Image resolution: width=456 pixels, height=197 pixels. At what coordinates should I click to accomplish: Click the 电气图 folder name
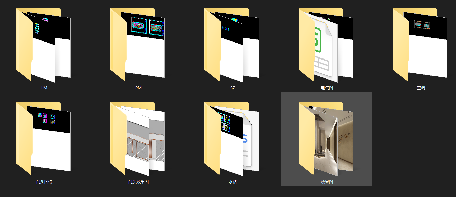point(327,88)
